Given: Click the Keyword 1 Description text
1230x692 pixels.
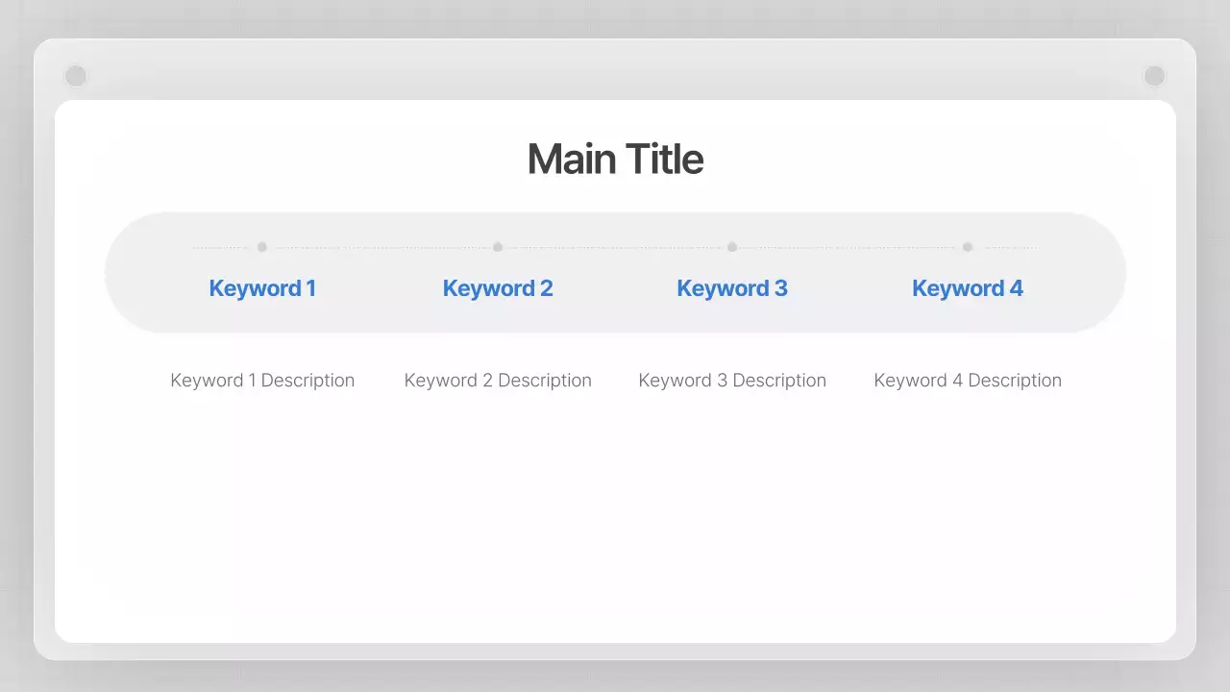Looking at the screenshot, I should pos(262,381).
